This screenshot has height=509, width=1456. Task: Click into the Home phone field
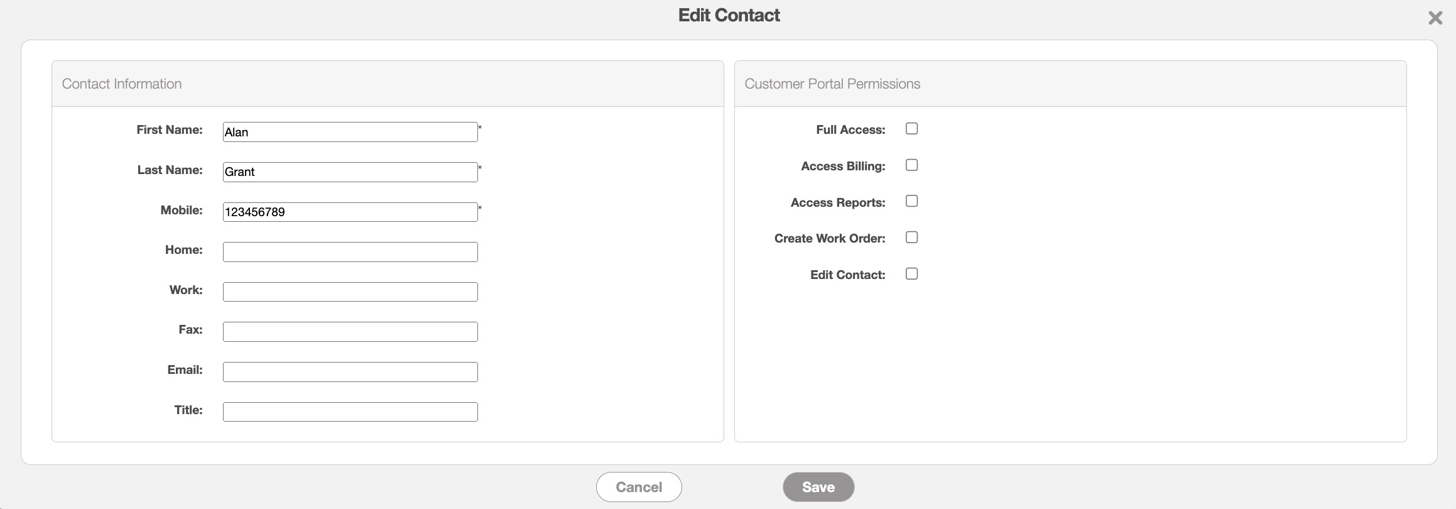pos(350,252)
